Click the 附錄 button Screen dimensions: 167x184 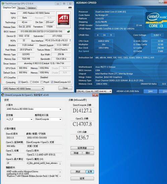76,153
